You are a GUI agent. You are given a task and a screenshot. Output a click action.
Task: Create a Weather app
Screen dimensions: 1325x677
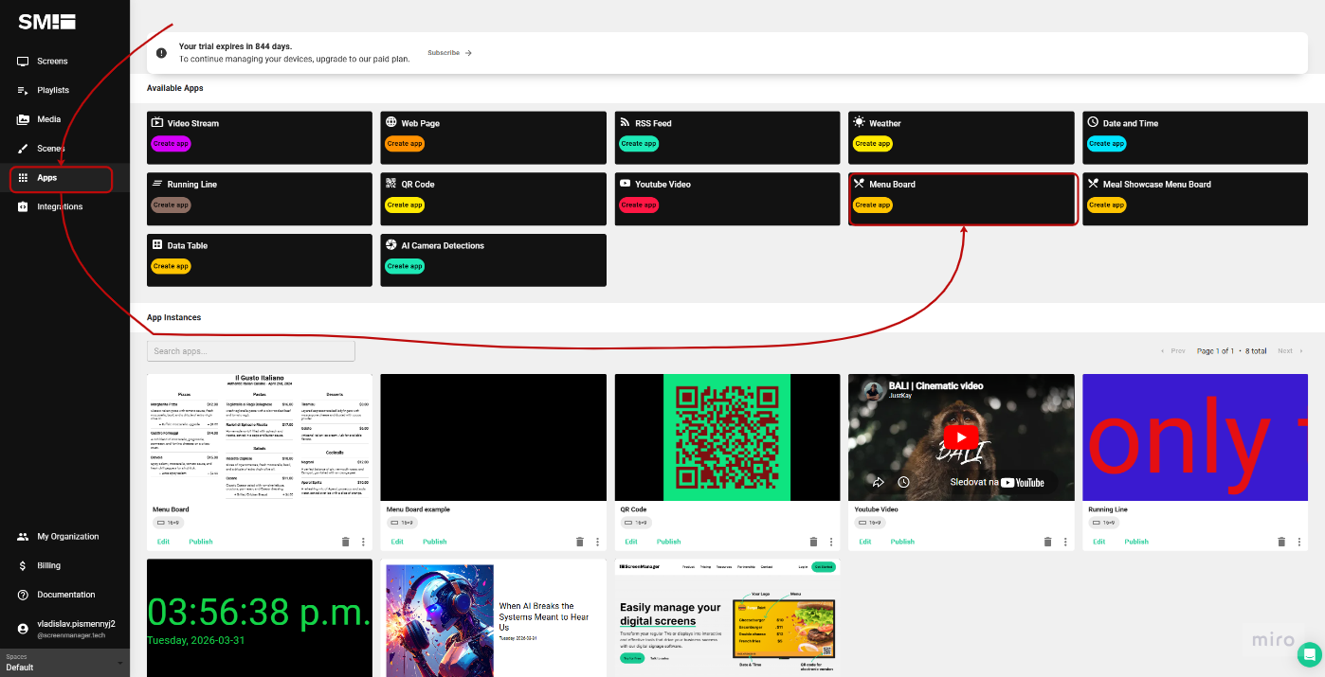[x=871, y=143]
